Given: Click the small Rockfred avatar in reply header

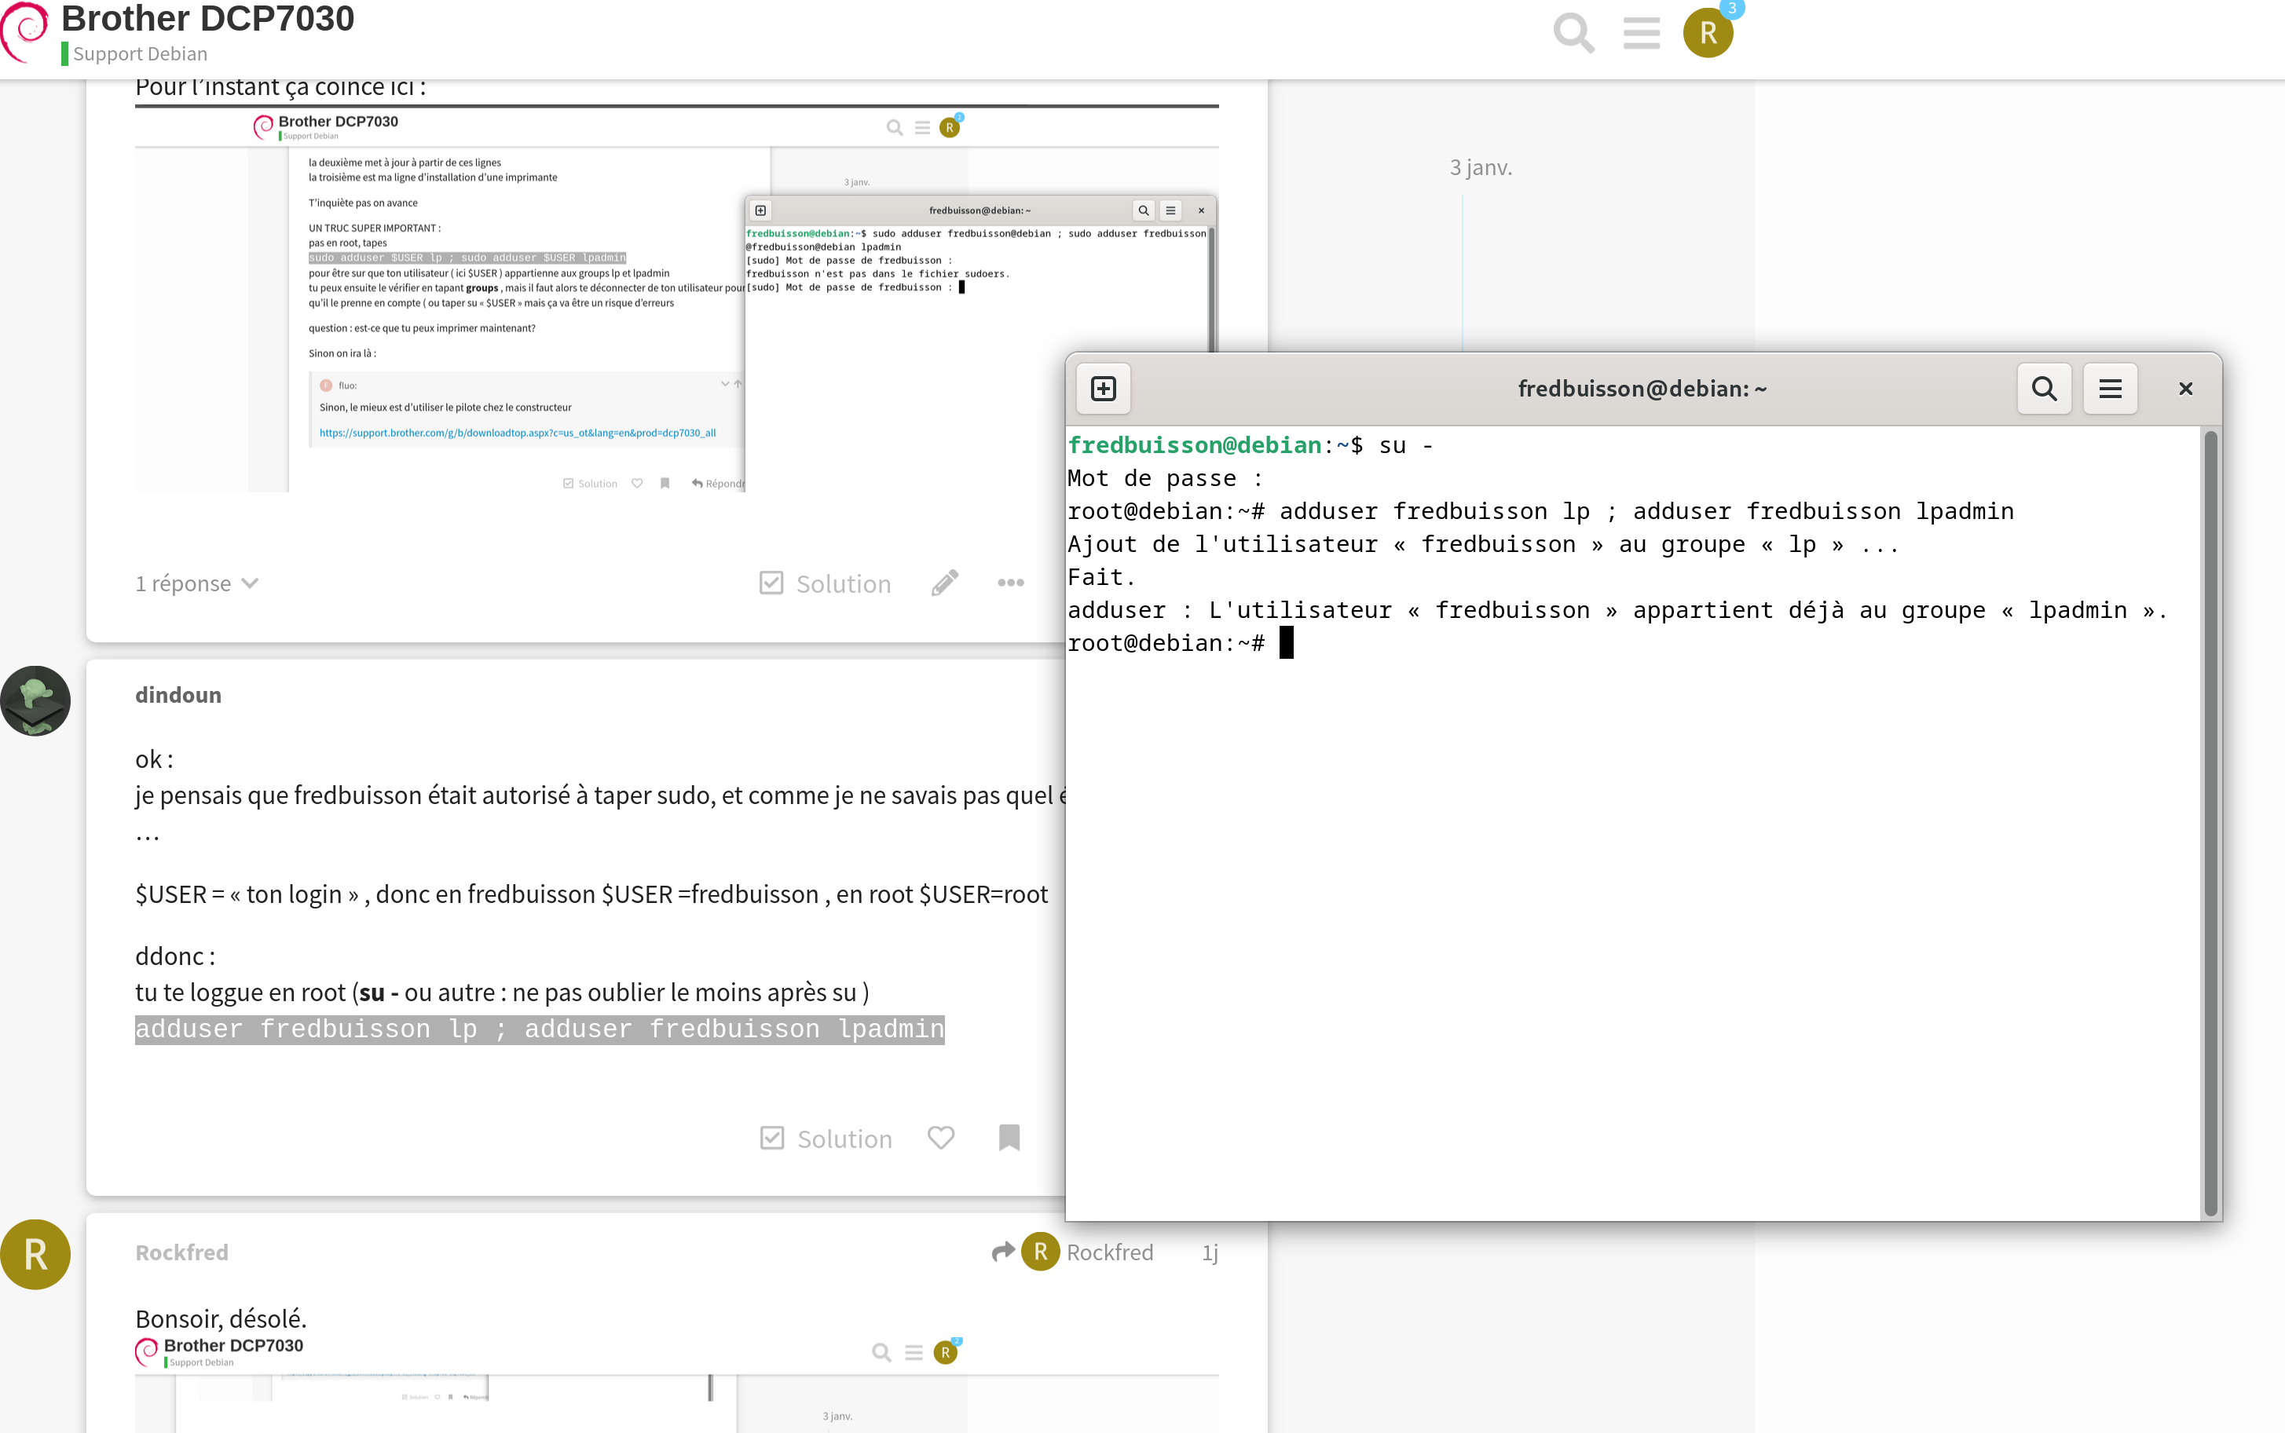Looking at the screenshot, I should (x=1040, y=1252).
